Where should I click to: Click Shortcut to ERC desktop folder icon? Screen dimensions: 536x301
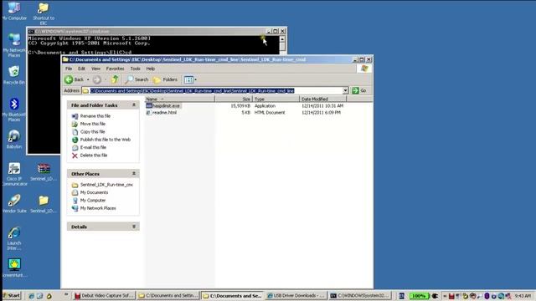click(x=44, y=13)
